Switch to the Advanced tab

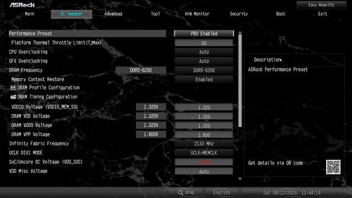coord(113,14)
